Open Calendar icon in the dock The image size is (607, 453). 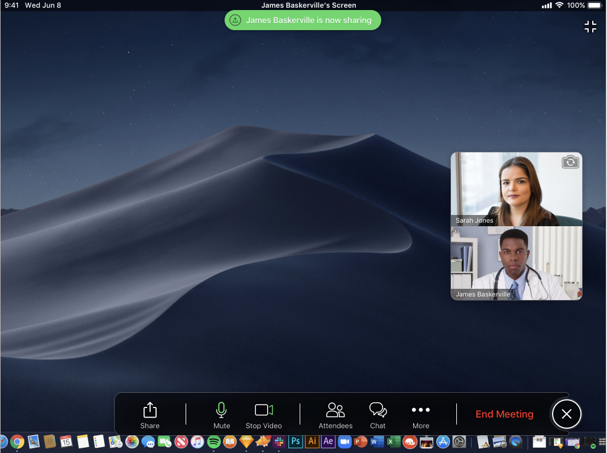pyautogui.click(x=66, y=442)
